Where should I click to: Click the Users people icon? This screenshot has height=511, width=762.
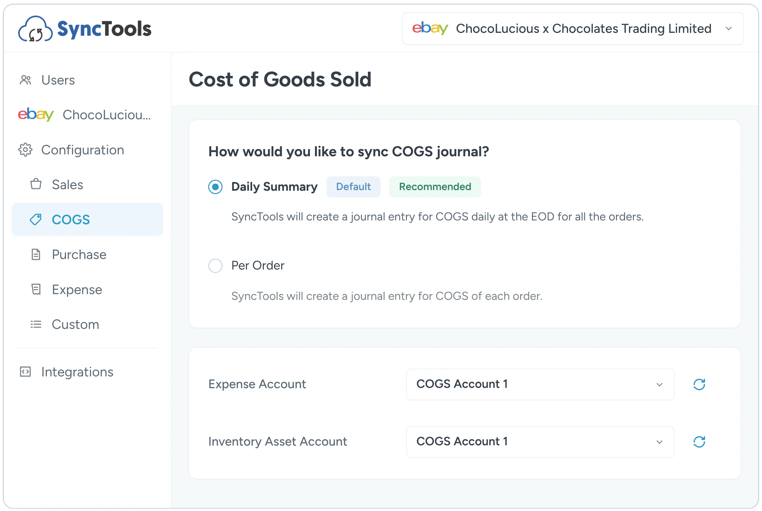tap(26, 80)
